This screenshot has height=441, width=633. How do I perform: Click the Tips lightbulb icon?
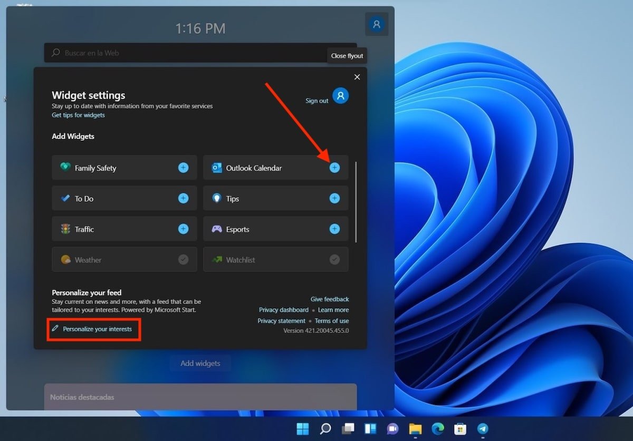pyautogui.click(x=217, y=198)
